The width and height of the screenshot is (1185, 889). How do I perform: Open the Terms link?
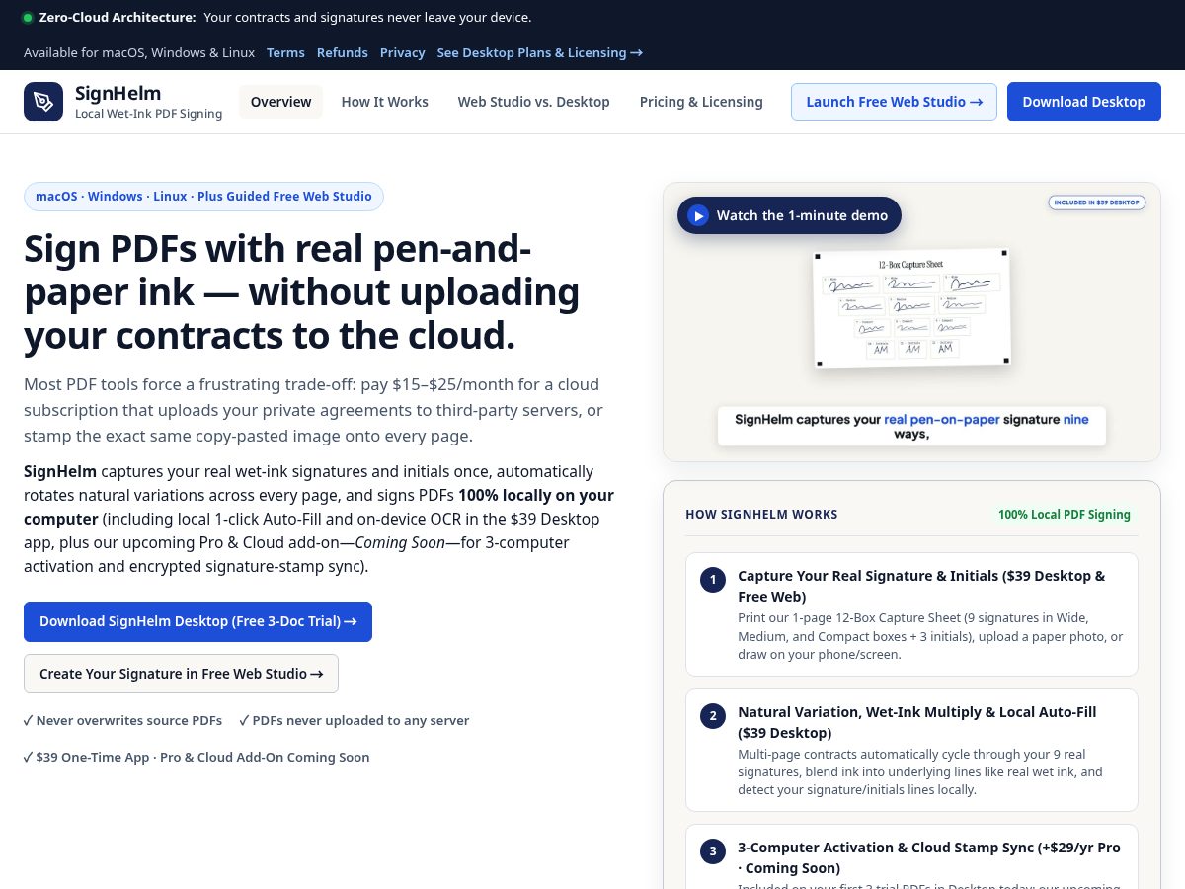(285, 52)
